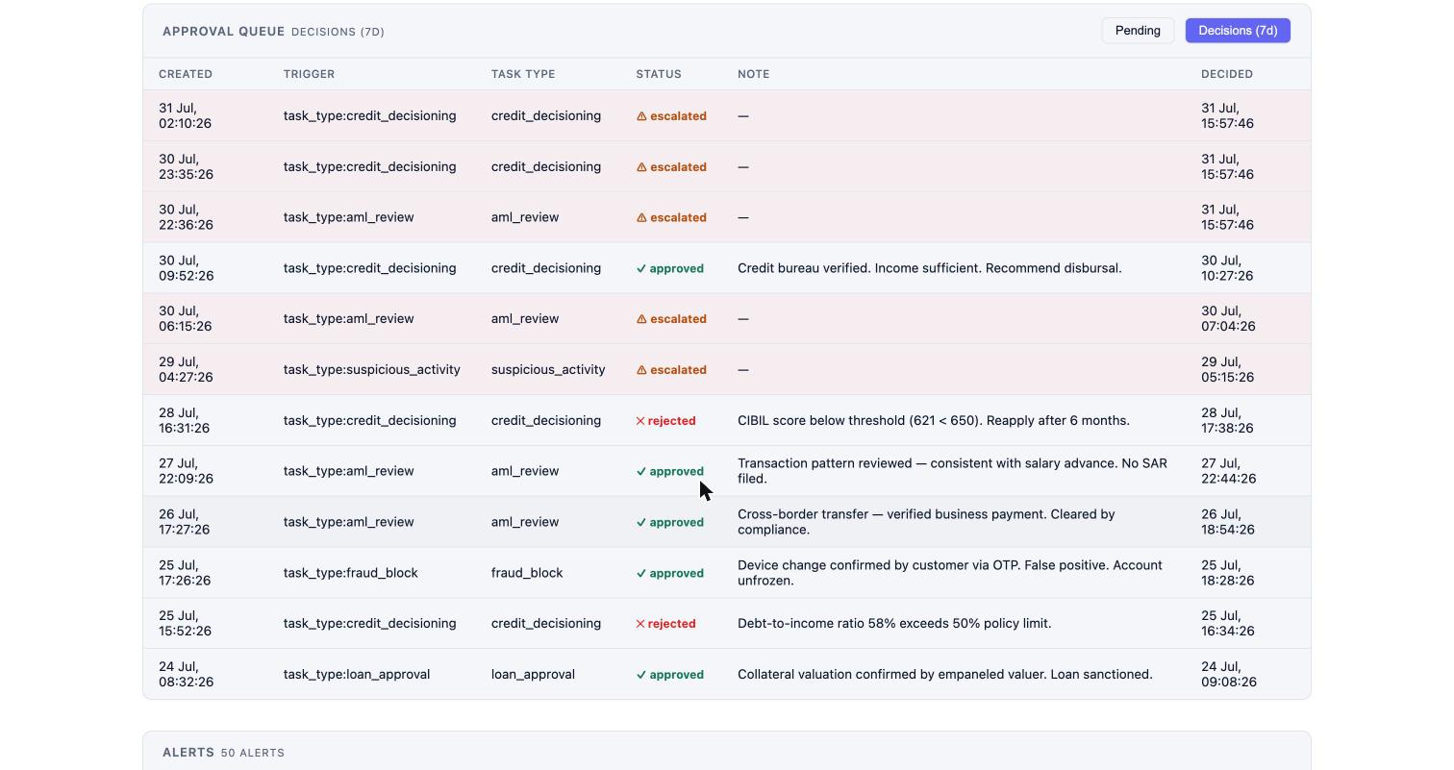This screenshot has width=1454, height=770.
Task: Click escalated status in 30 Jul 23:35:26 row
Action: click(671, 167)
